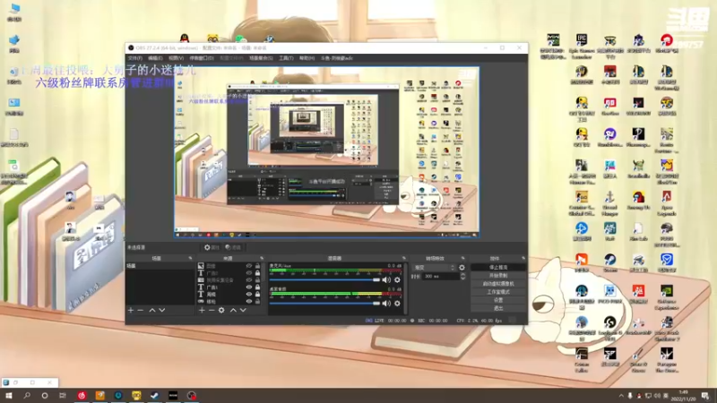Click 开始录制 button
This screenshot has width=717, height=403.
[x=498, y=276]
